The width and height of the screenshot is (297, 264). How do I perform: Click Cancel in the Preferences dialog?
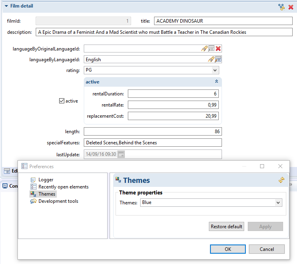pos(267,249)
